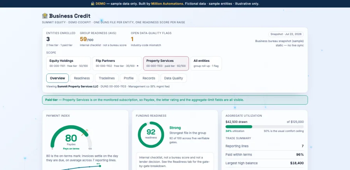Image resolution: width=350 pixels, height=170 pixels.
Task: Open the Tradelines tab
Action: click(107, 78)
